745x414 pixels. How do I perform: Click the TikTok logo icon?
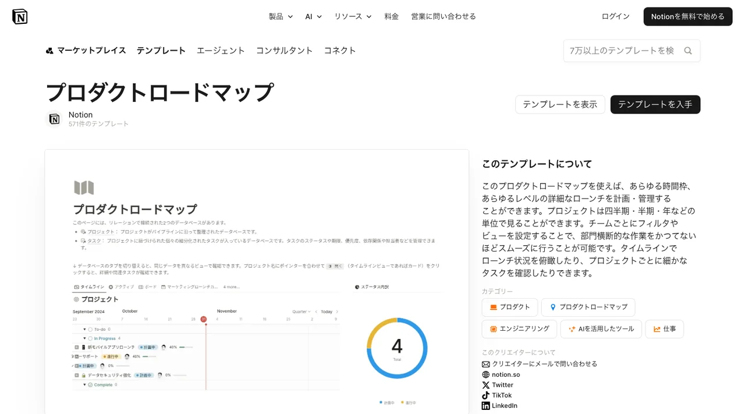486,395
